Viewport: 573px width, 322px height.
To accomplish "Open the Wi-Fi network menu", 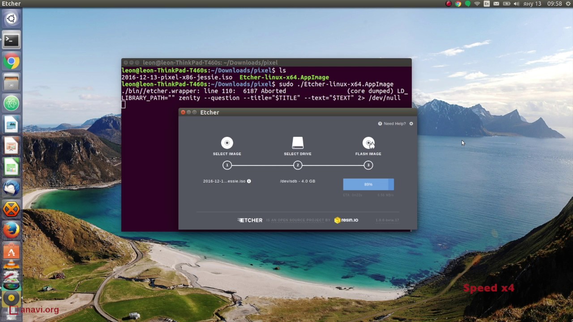I will point(477,4).
